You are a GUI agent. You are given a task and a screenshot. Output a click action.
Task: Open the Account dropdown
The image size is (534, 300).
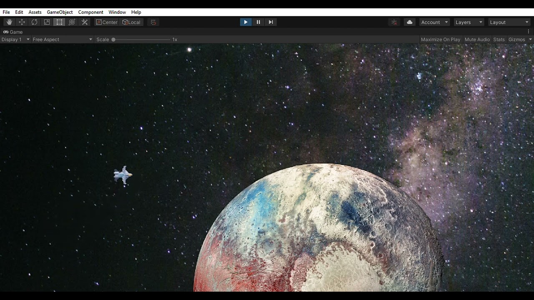coord(434,22)
